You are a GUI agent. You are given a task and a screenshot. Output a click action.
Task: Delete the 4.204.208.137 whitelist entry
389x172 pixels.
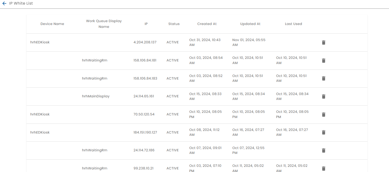323,42
